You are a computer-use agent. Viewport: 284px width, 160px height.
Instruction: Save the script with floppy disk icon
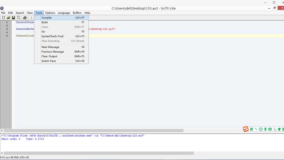pos(13,18)
